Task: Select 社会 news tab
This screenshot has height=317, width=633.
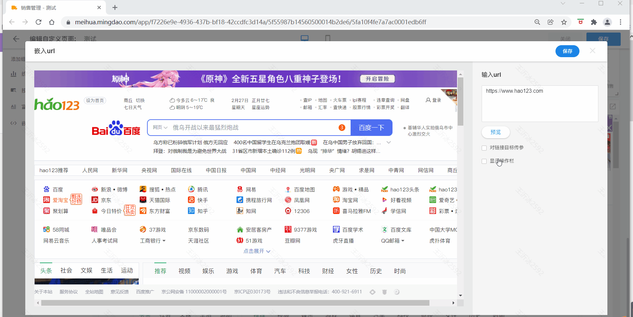Action: [66, 270]
